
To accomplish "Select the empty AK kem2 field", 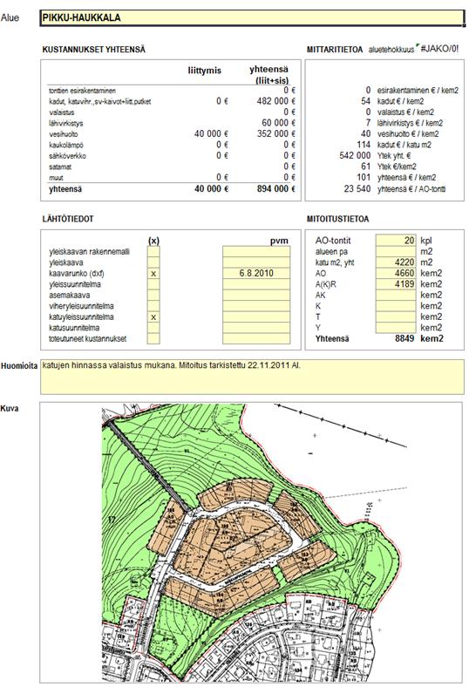I will (396, 296).
